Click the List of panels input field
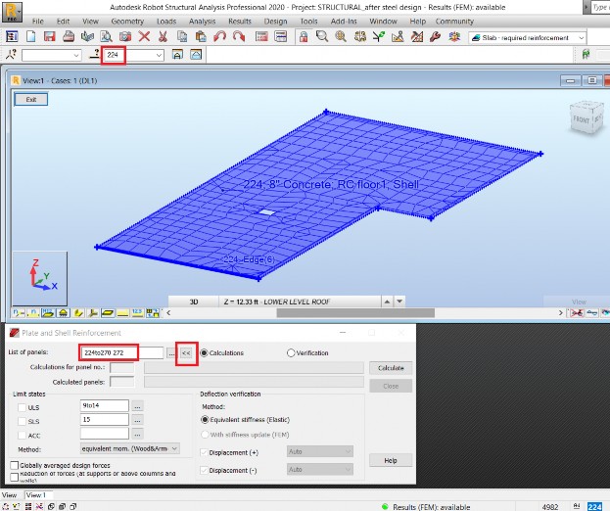 coord(121,352)
